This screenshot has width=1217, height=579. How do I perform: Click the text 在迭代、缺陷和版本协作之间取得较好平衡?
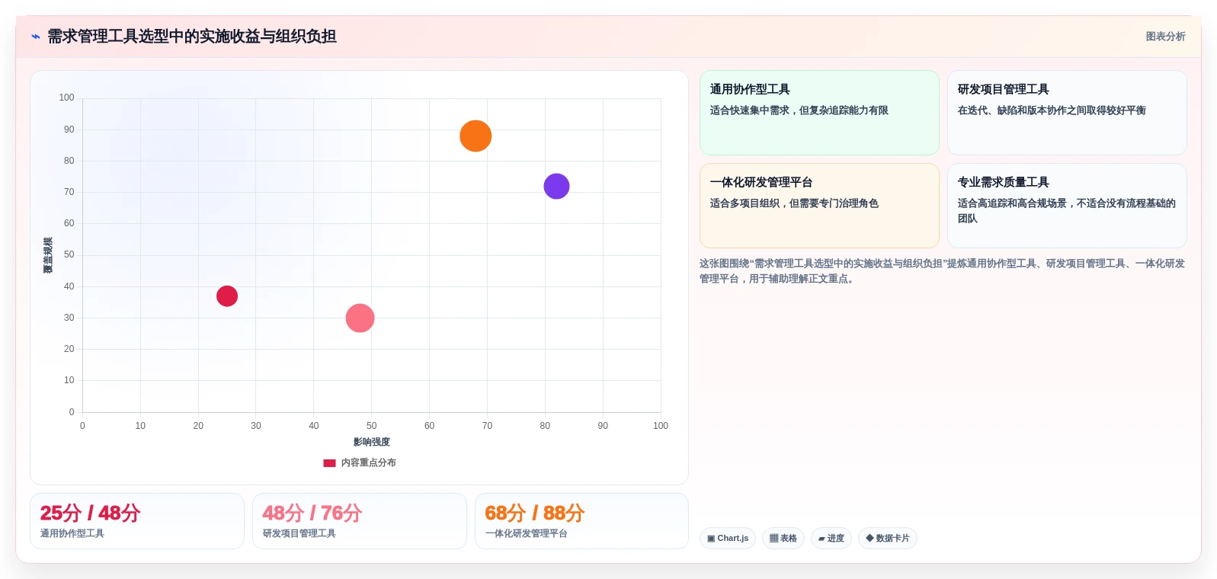1052,110
